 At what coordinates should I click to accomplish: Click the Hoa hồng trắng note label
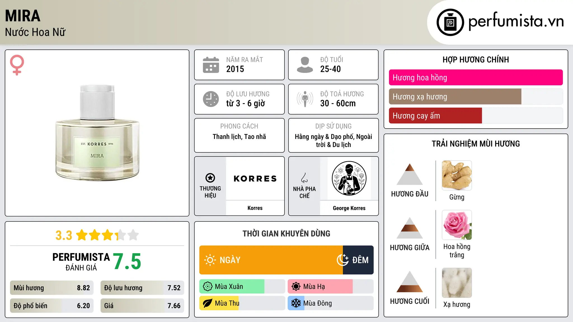(457, 251)
